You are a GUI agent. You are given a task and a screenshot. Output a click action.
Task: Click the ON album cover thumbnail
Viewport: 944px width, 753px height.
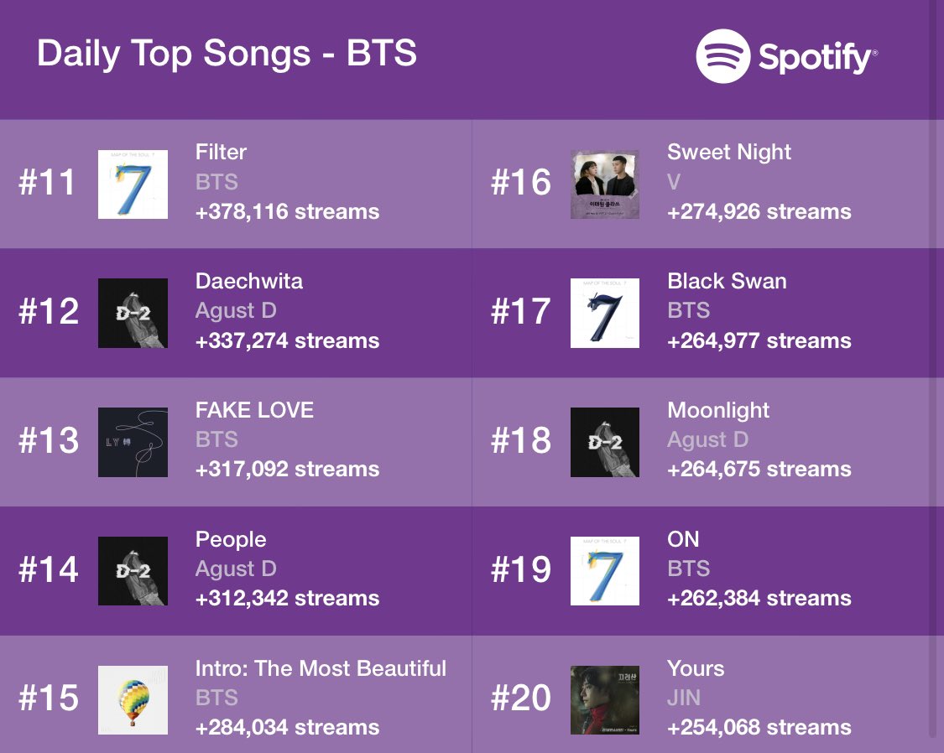click(605, 571)
